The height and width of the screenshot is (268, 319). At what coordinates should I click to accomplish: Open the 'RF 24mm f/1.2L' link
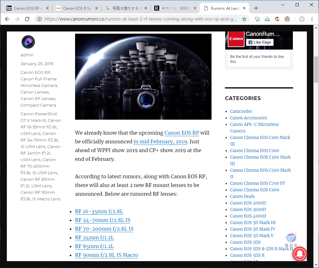pyautogui.click(x=94, y=238)
